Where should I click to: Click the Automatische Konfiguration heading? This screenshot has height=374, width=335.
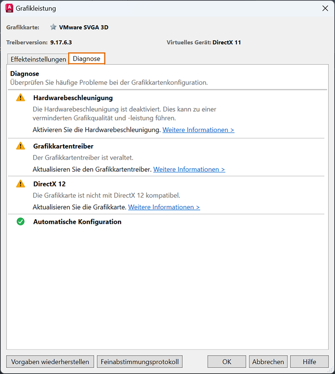77,222
